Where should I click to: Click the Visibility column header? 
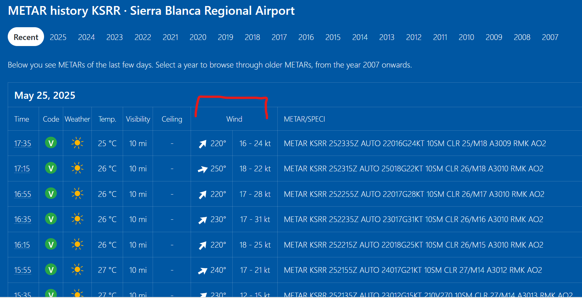(x=138, y=119)
